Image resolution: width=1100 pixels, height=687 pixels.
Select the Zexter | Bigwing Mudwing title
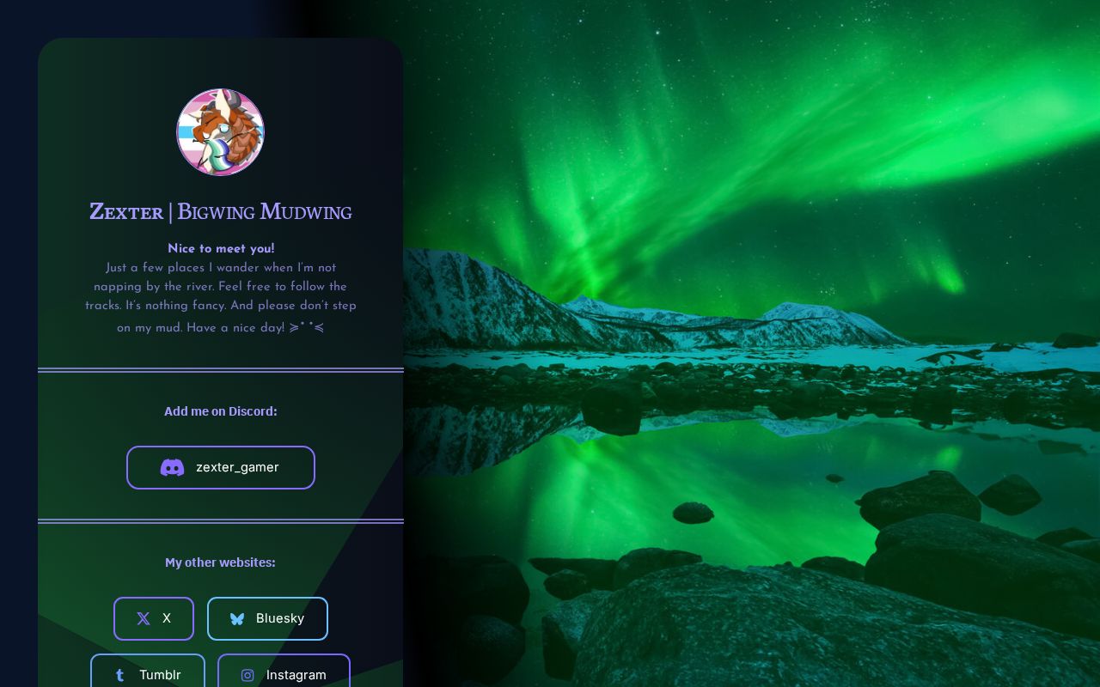click(x=221, y=211)
